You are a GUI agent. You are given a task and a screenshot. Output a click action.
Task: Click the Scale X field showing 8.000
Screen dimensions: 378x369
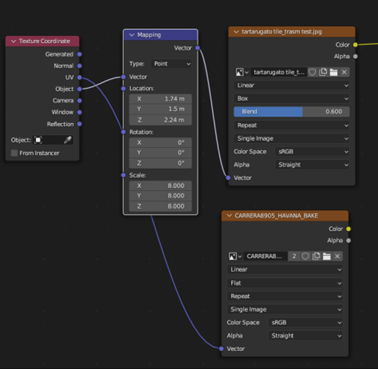(160, 186)
